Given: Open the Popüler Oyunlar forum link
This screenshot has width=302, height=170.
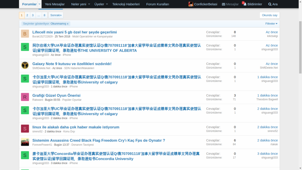Looking at the screenshot, I should click(72, 100).
